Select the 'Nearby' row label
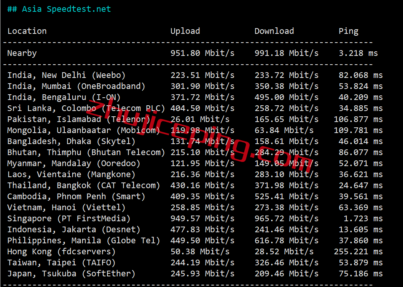The image size is (403, 287). pyautogui.click(x=22, y=53)
